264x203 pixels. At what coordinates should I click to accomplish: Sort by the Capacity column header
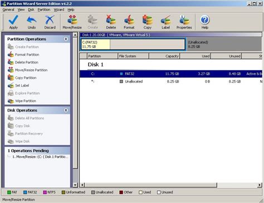[164, 56]
